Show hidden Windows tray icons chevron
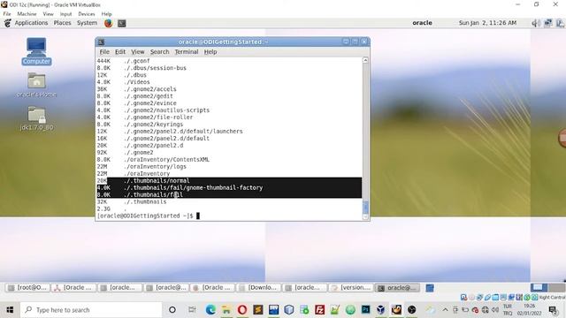The height and width of the screenshot is (318, 566). click(445, 310)
